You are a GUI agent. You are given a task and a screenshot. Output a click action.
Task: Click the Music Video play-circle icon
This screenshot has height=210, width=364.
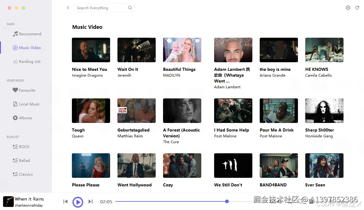15,48
